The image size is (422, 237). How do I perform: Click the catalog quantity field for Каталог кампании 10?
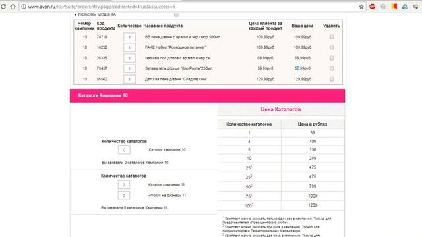pyautogui.click(x=124, y=150)
